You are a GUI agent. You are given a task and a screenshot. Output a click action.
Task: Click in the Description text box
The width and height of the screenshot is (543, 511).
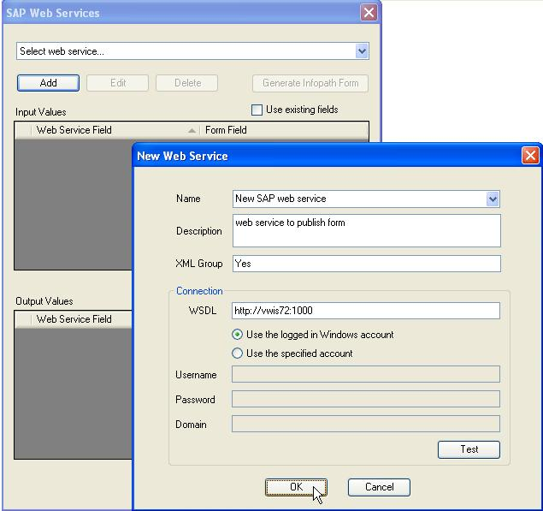367,230
